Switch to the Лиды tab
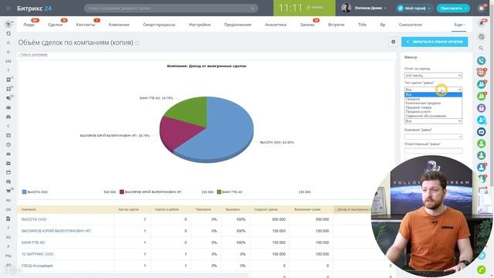The image size is (494, 278). click(29, 25)
